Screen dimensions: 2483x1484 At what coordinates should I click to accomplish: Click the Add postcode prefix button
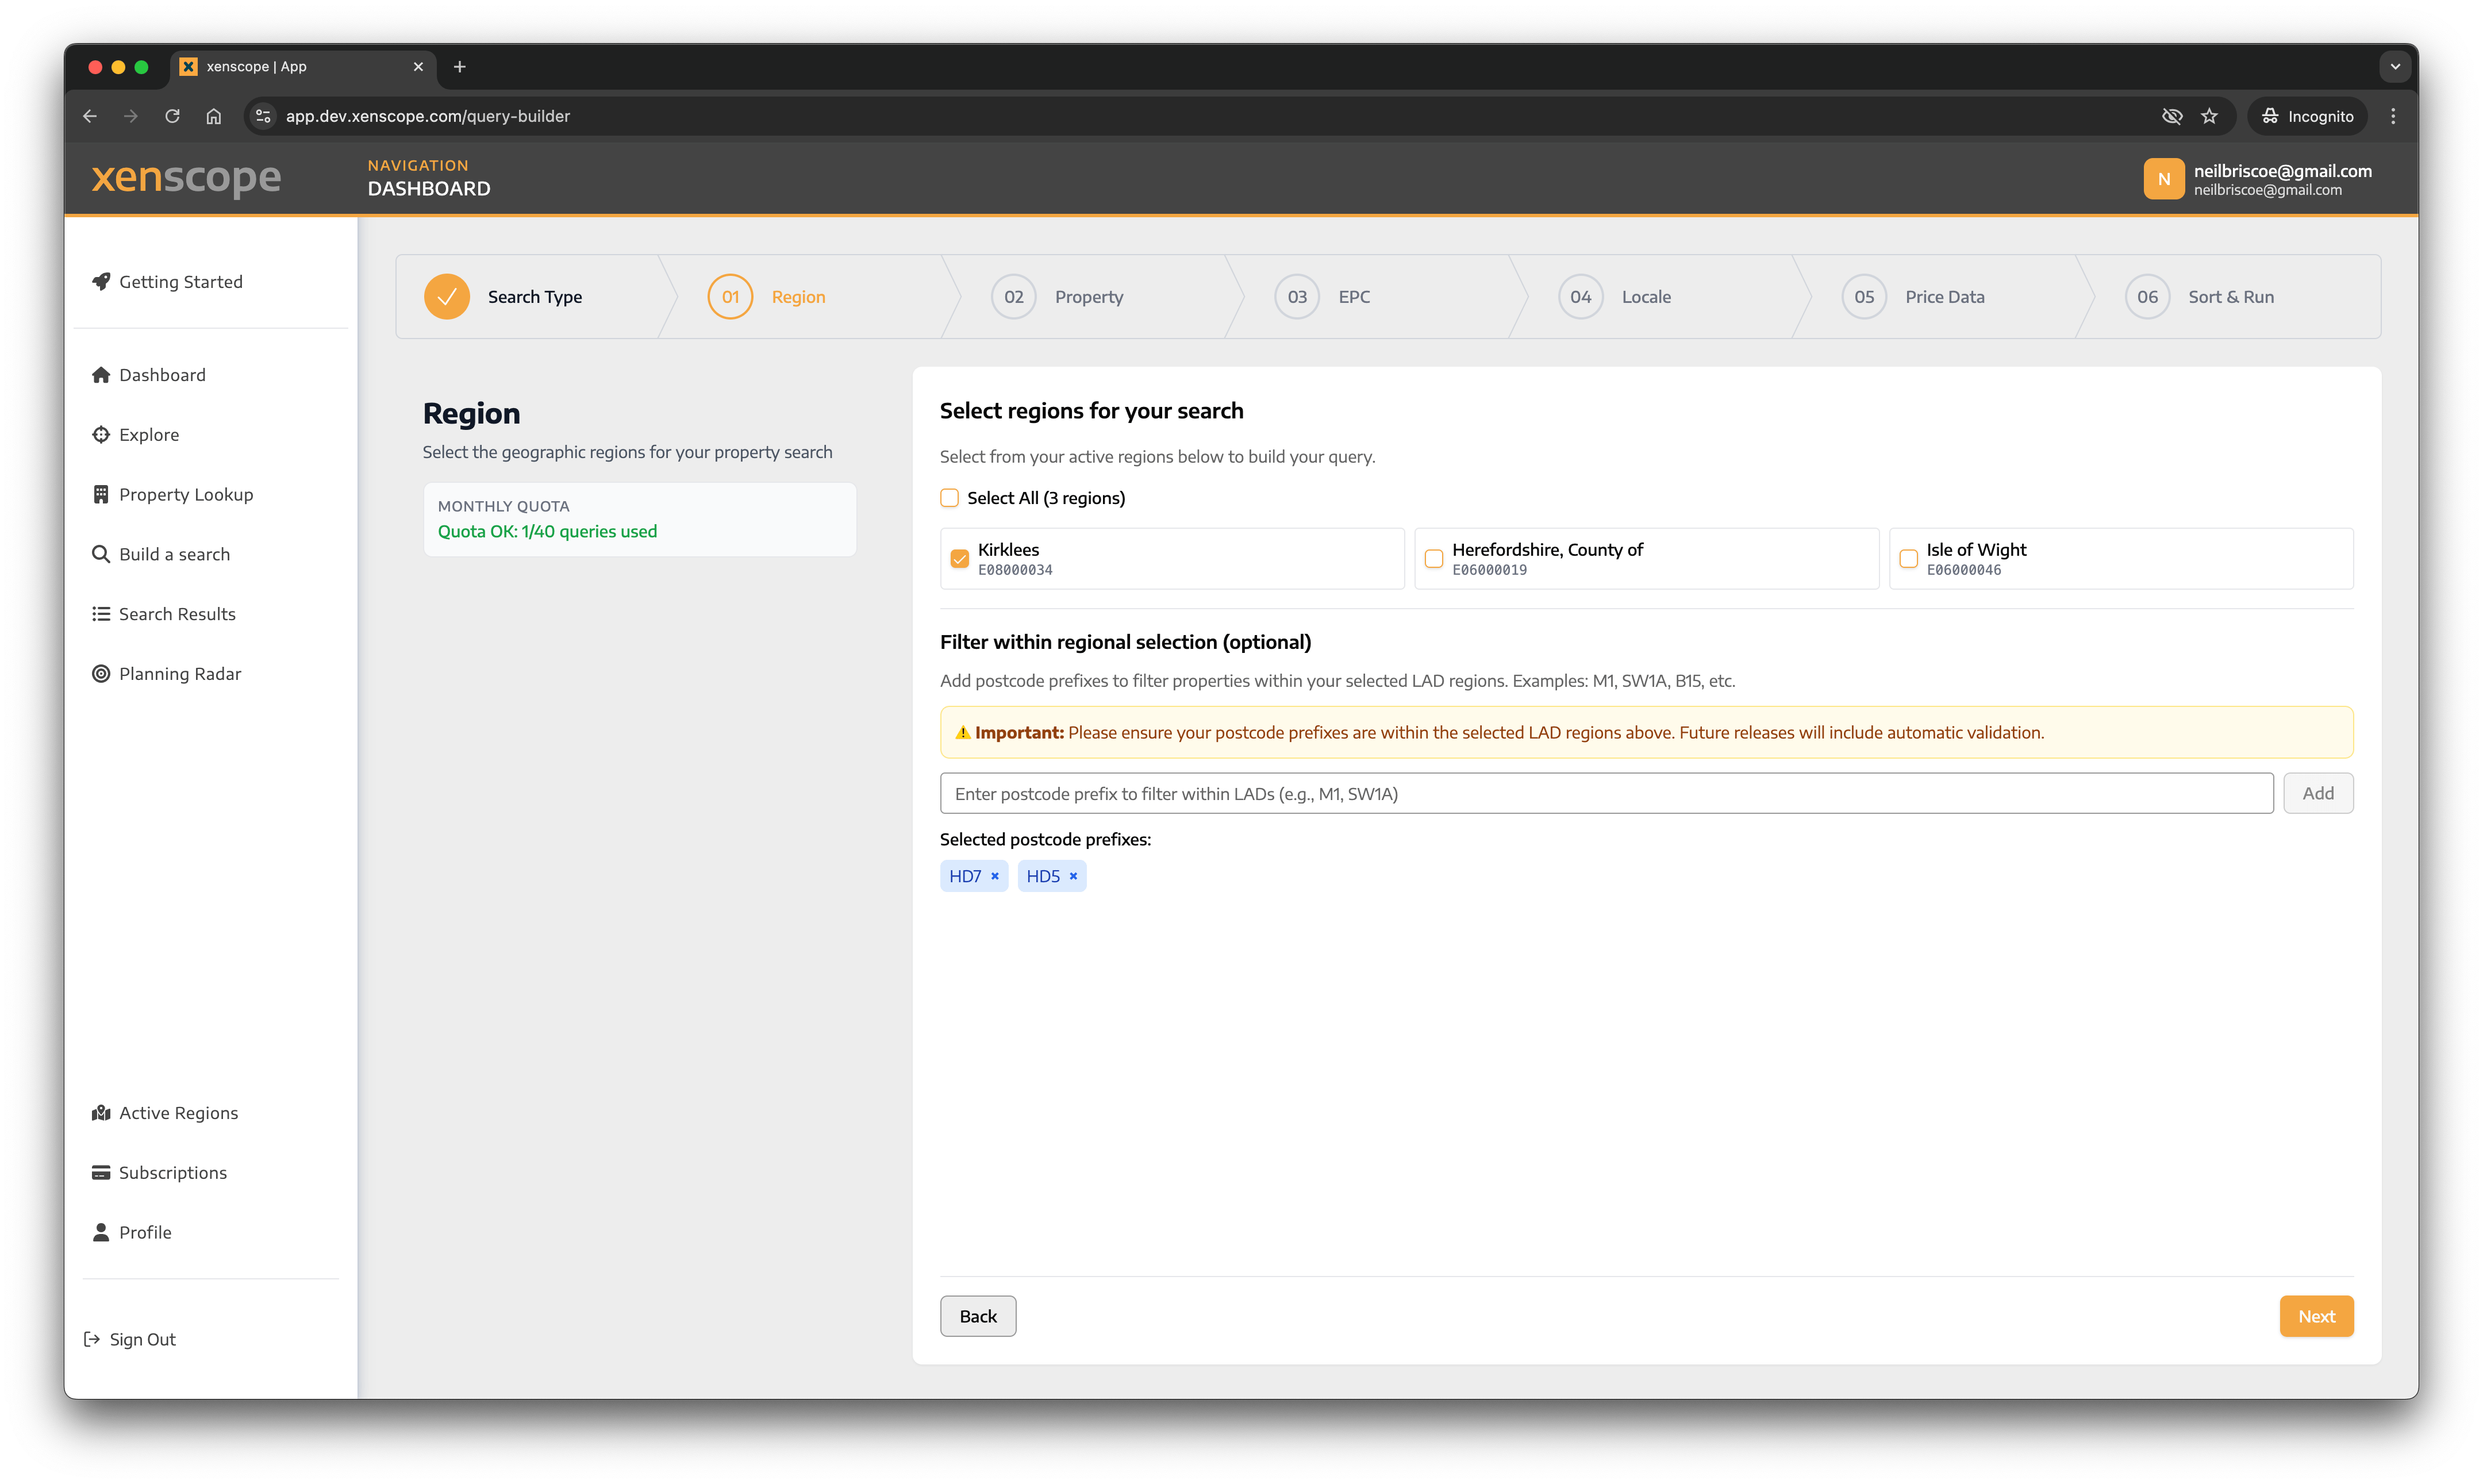2318,793
